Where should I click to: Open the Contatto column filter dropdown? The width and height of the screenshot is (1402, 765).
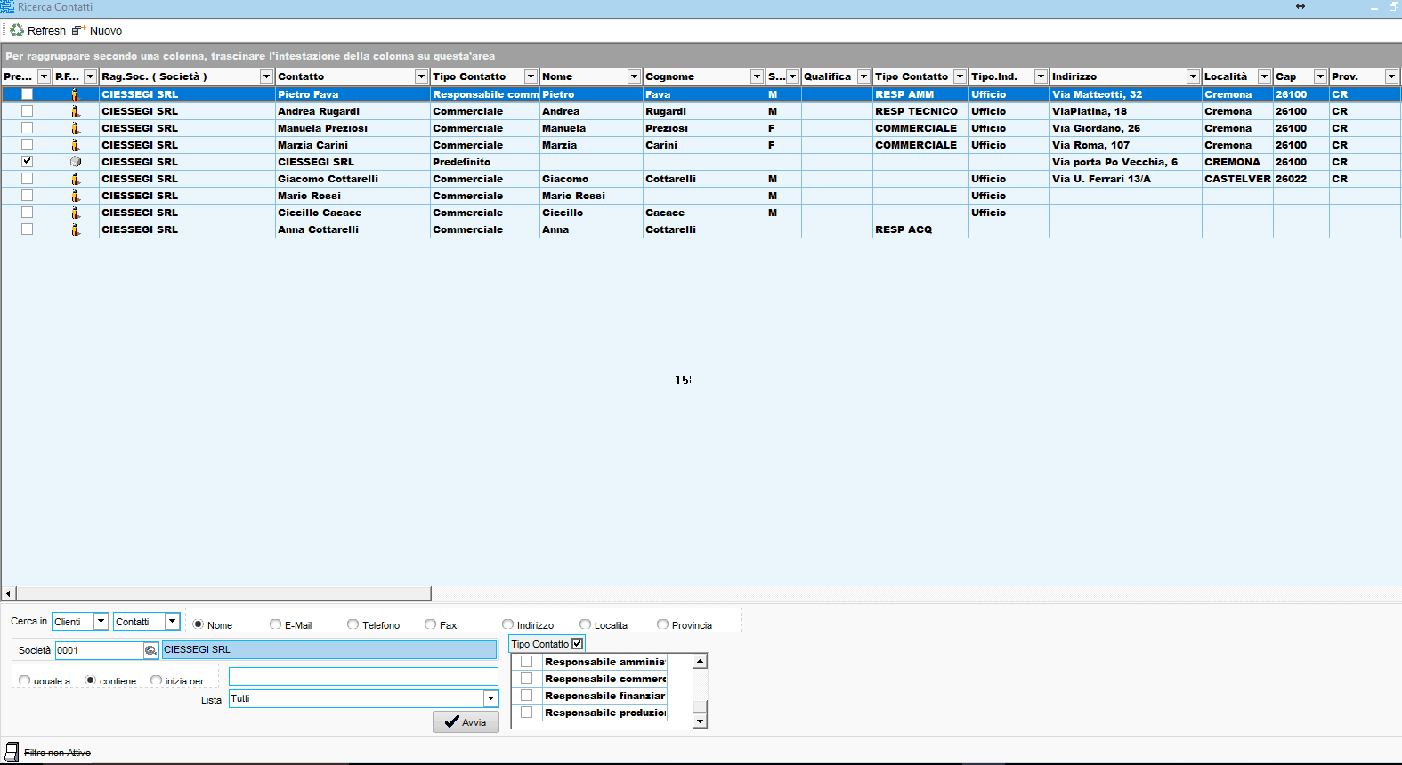point(421,76)
